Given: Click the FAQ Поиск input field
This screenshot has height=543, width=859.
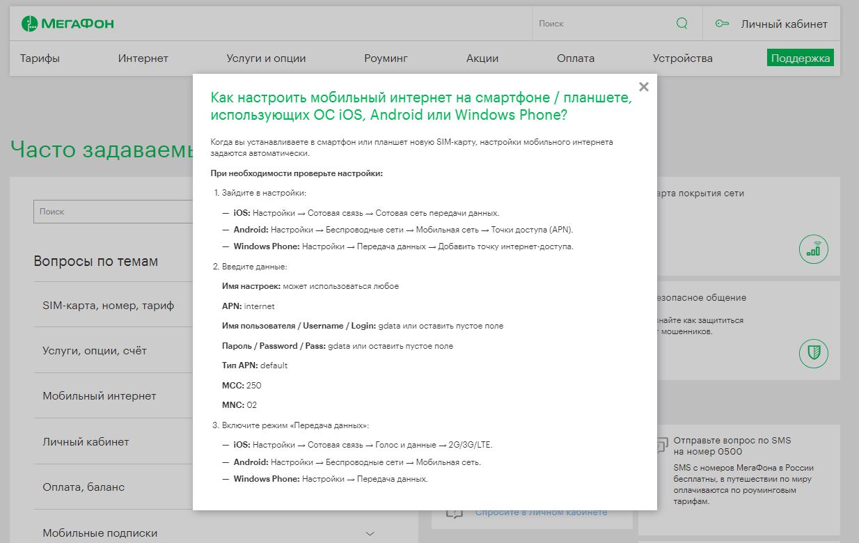Looking at the screenshot, I should (x=113, y=212).
